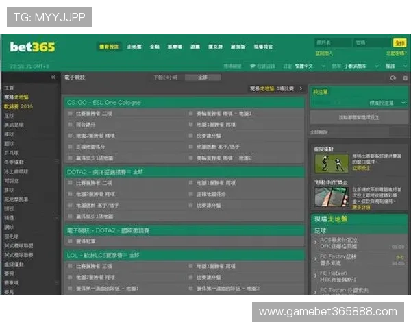Click the icon beside CS:GO 比賽讓分盤
The height and width of the screenshot is (329, 411).
pyautogui.click(x=191, y=136)
